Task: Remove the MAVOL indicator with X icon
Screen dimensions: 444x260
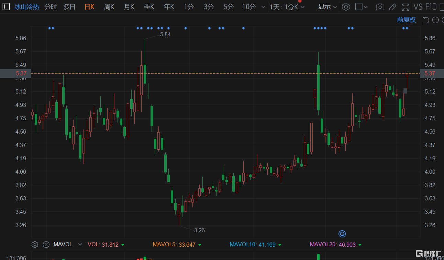Action: click(46, 245)
